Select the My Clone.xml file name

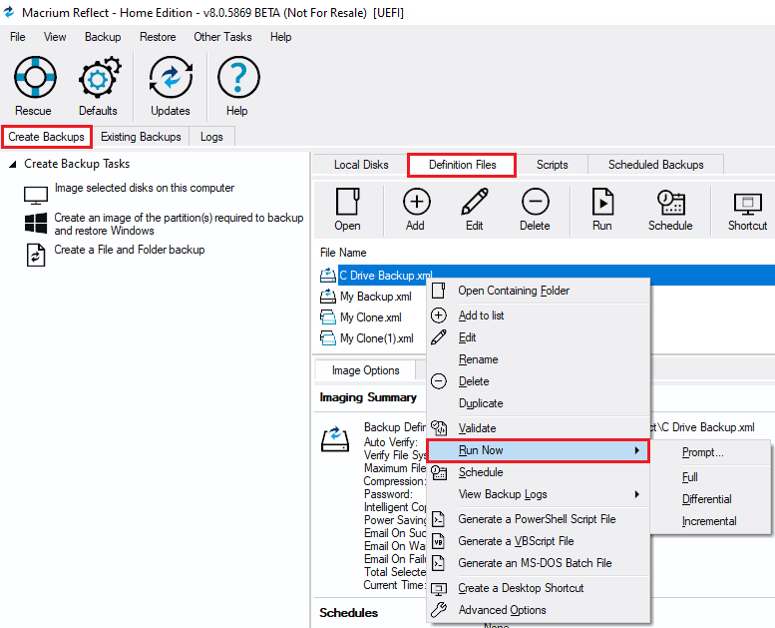pyautogui.click(x=371, y=317)
